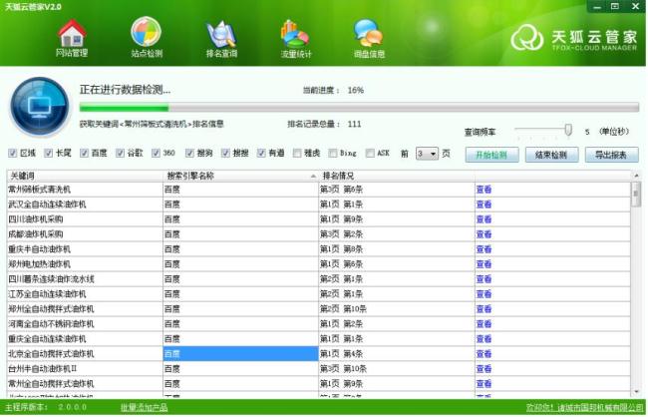Screen dimensions: 648x417
Task: Open the page count dropdown showing 3
Action: 427,154
